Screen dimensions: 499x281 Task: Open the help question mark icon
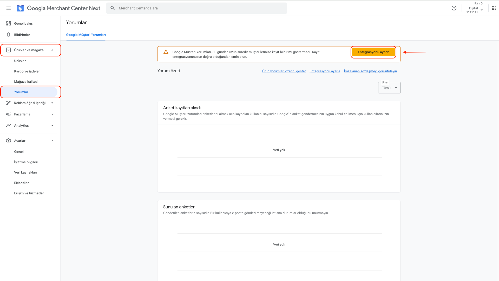454,8
